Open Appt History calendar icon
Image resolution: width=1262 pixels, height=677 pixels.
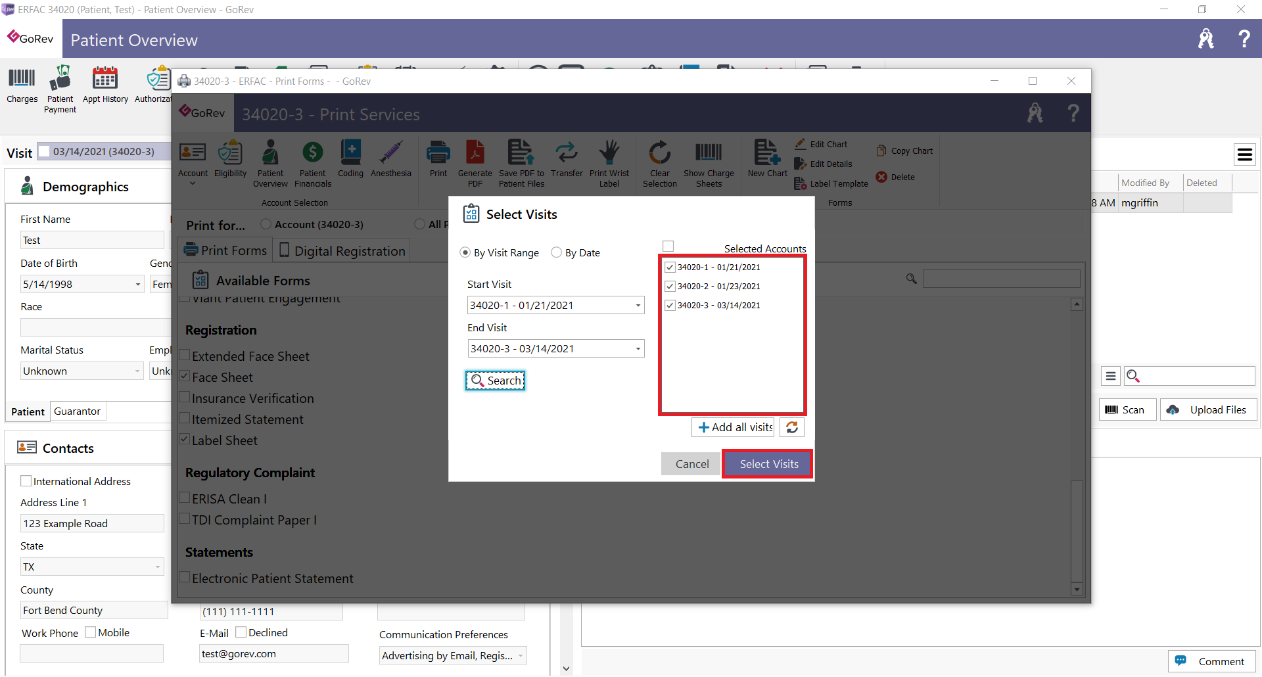pyautogui.click(x=105, y=85)
